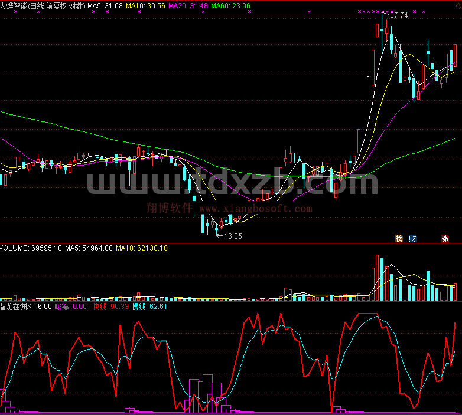Click the MA5: 31.08 price label
Viewport: 462px width, 415px height.
tap(105, 6)
